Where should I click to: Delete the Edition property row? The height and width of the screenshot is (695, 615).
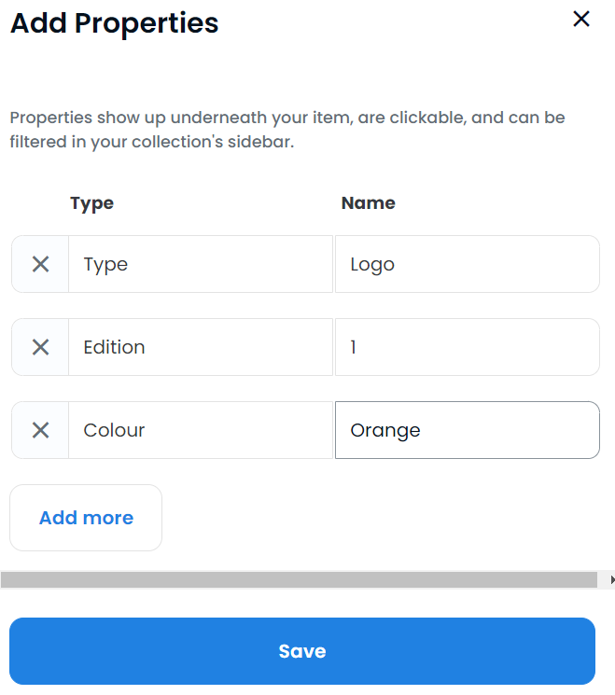(40, 347)
